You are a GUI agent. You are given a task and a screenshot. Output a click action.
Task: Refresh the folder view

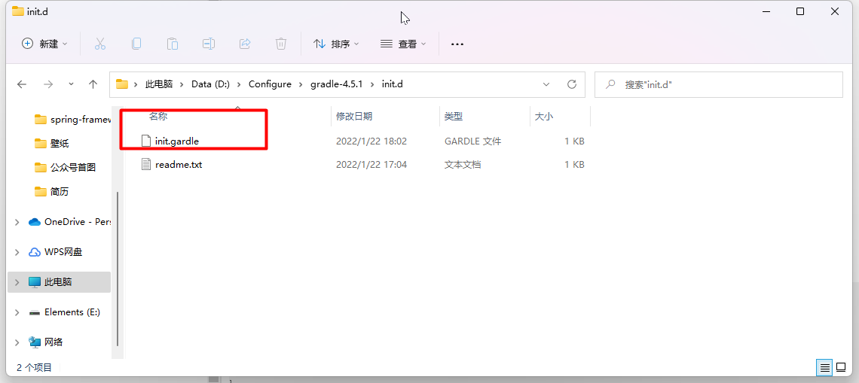pyautogui.click(x=572, y=84)
